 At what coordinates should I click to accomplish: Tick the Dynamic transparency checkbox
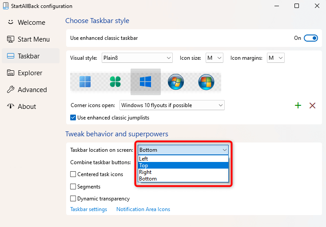click(x=73, y=199)
